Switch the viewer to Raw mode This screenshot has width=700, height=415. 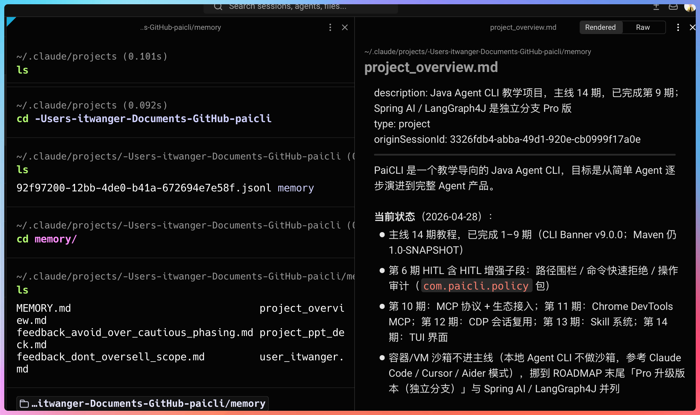pos(643,27)
